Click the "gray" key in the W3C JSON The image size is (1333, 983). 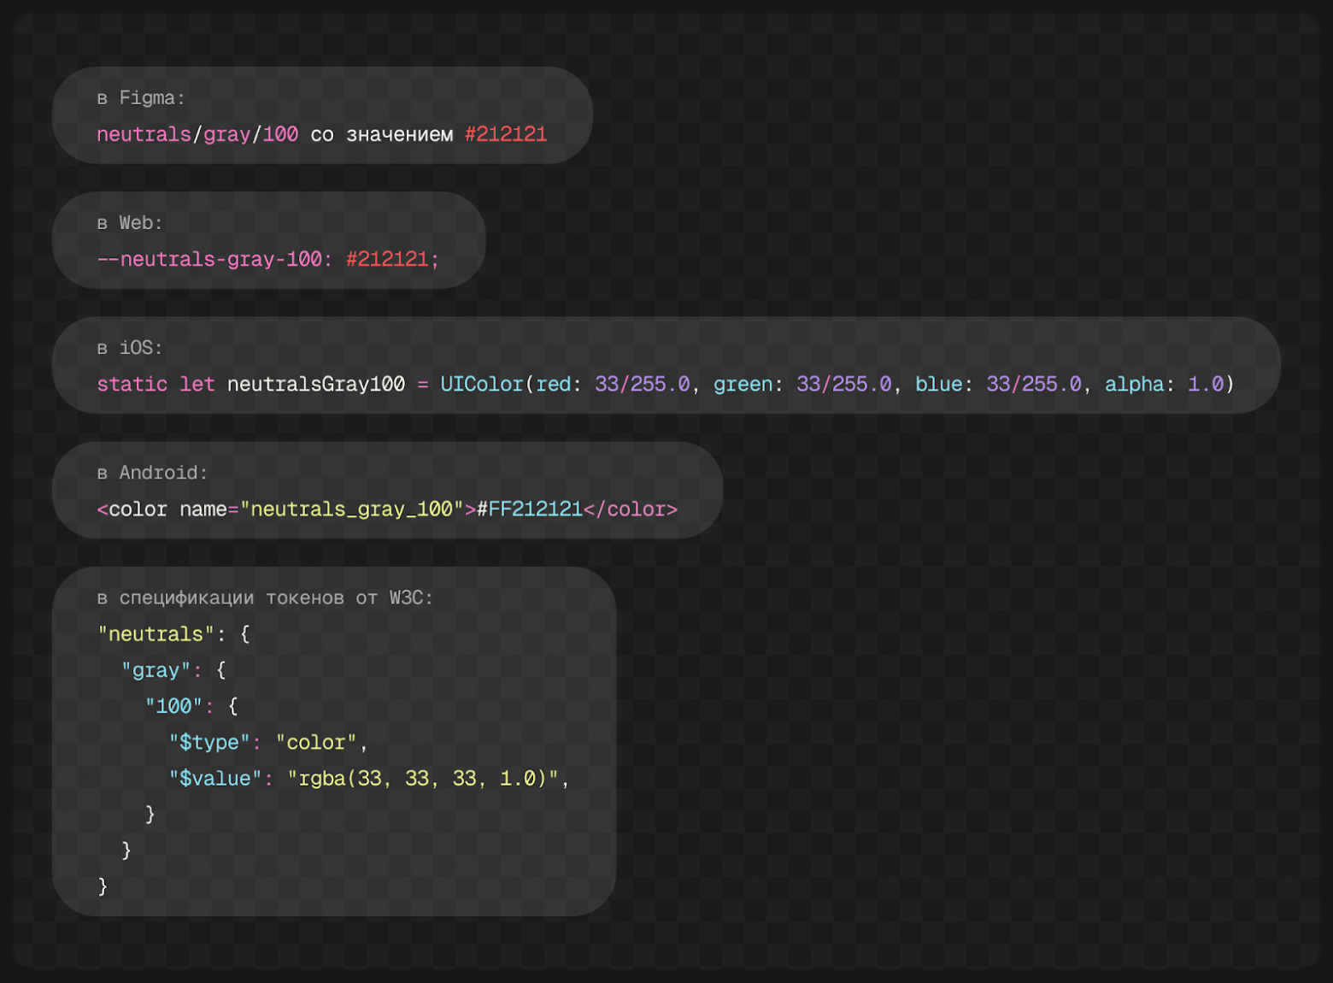click(156, 670)
